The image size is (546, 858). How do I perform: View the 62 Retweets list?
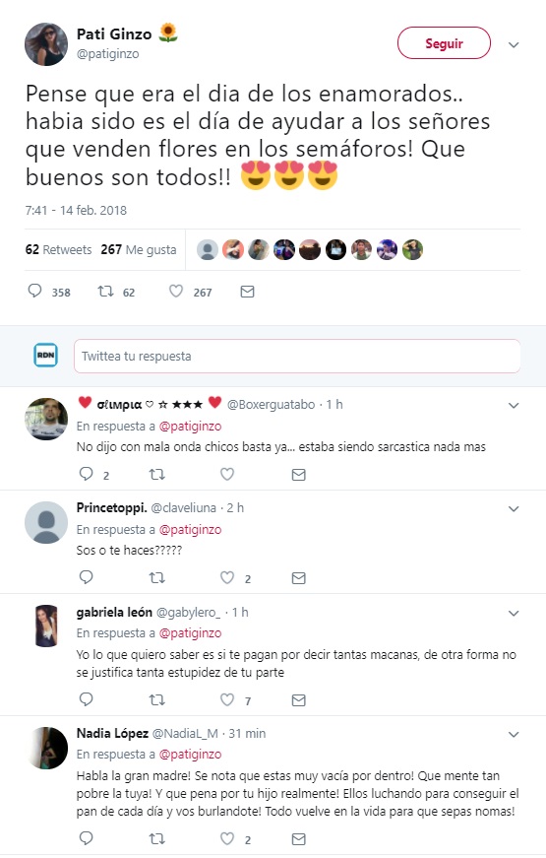pyautogui.click(x=58, y=249)
